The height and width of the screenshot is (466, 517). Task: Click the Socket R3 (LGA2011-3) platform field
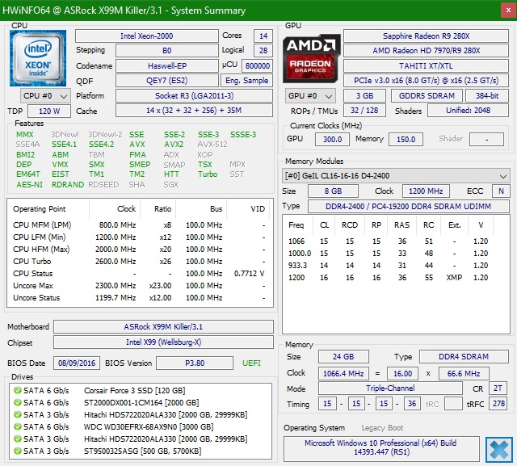click(x=194, y=96)
